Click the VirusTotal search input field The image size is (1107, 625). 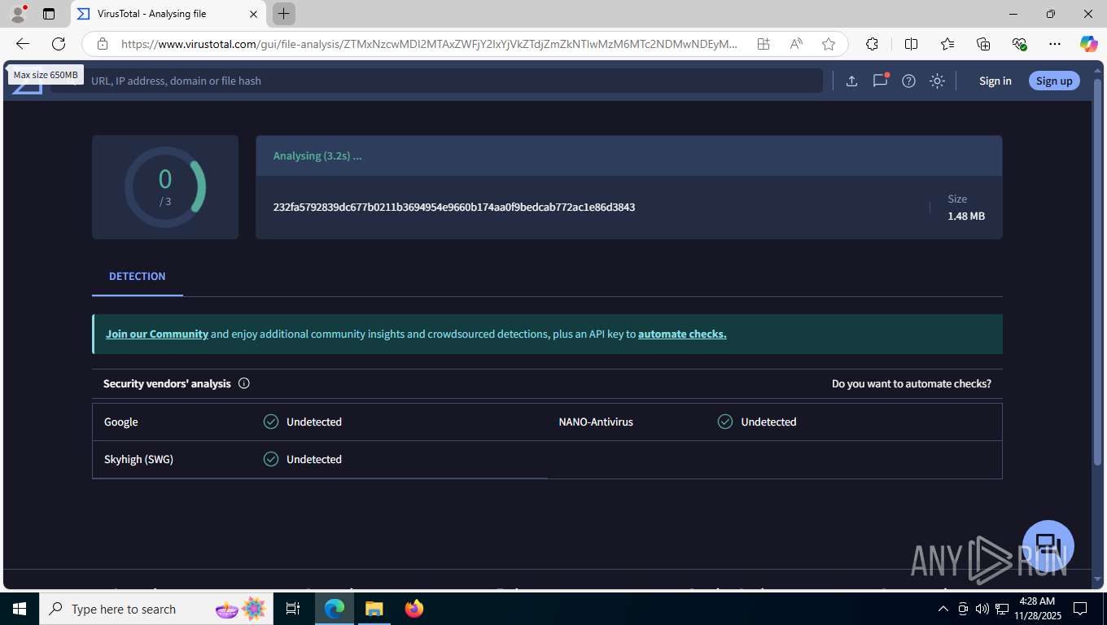tap(436, 81)
